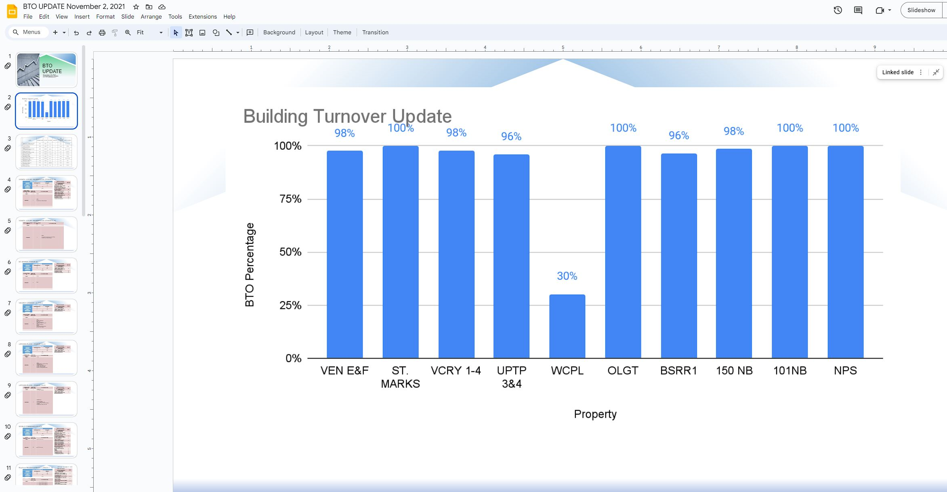This screenshot has height=492, width=947.
Task: Select the shape tool icon
Action: [216, 33]
